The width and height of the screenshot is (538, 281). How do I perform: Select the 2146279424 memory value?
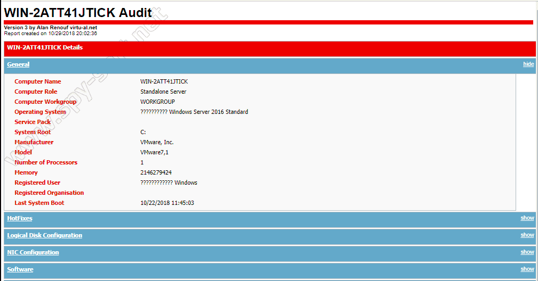coord(156,172)
